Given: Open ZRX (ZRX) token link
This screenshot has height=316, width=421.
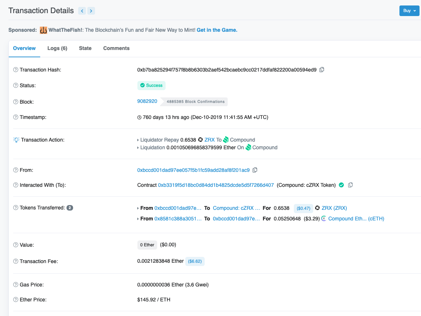Looking at the screenshot, I should click(334, 208).
